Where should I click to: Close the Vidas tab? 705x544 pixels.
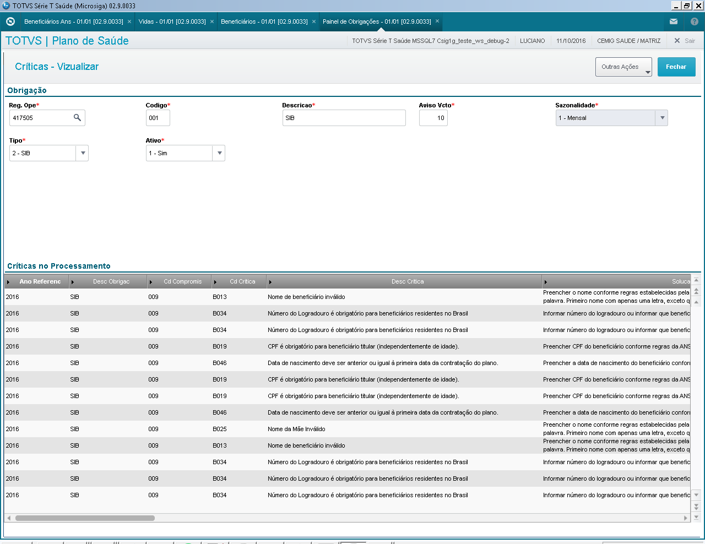click(x=212, y=21)
